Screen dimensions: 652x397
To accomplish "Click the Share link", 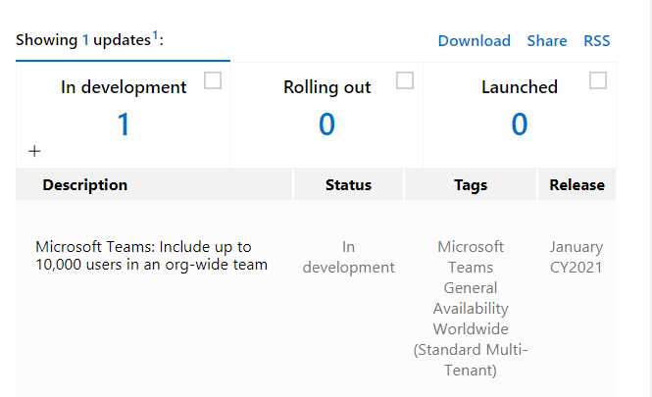I will pos(547,41).
